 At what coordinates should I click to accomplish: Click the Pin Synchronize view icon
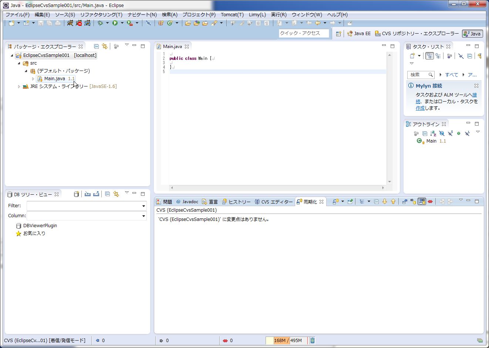click(350, 202)
